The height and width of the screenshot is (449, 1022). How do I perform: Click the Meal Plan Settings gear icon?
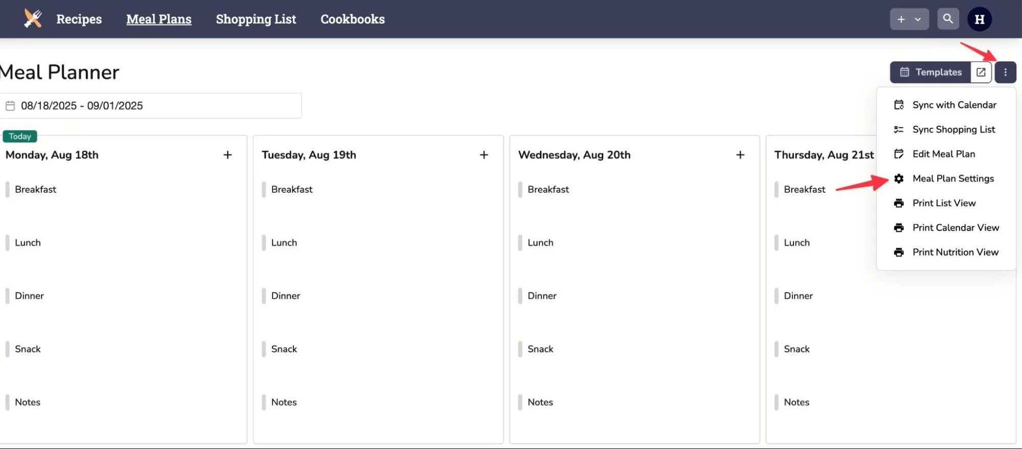(x=898, y=178)
